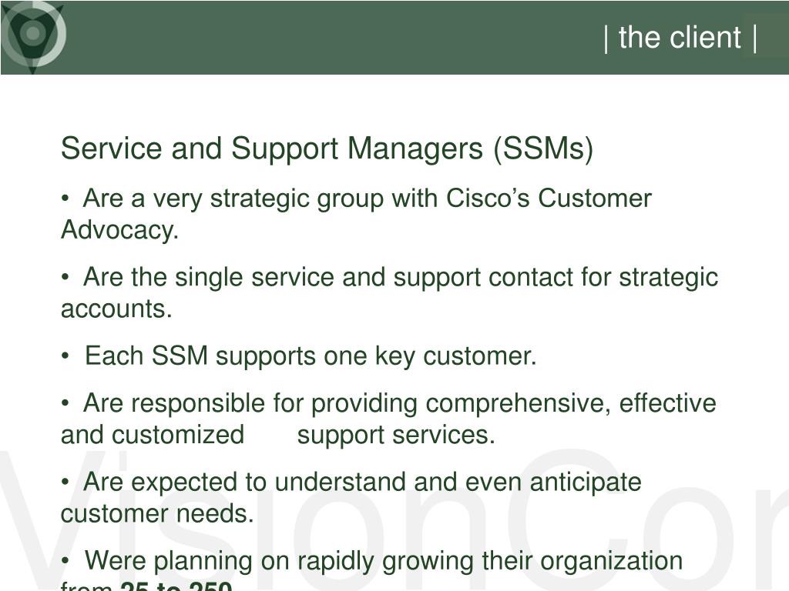Click the bold "25 to 250" text
This screenshot has width=789, height=591.
176,586
